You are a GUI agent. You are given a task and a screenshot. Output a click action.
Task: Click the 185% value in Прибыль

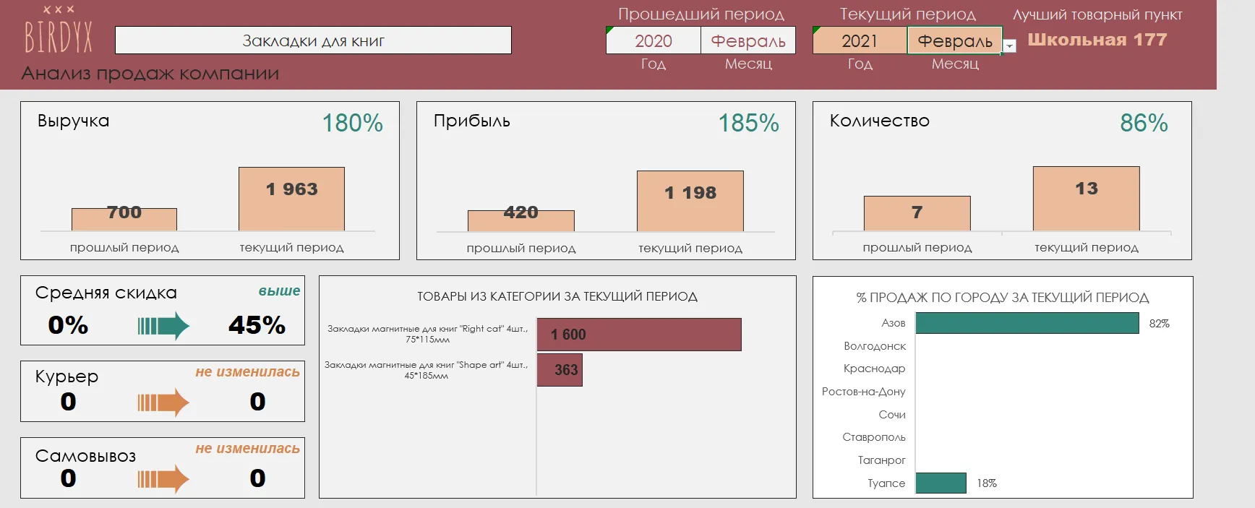point(749,123)
